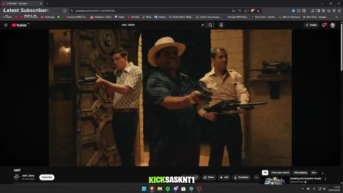Open the Tracker.gg bookmark
Screen dimensions: 343x193
coord(47,17)
